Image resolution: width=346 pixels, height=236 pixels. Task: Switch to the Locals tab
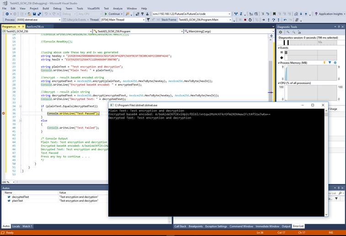(x=16, y=226)
